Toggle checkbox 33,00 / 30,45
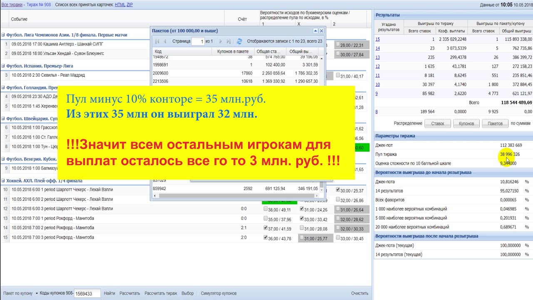Image resolution: width=533 pixels, height=300 pixels. 338,238
